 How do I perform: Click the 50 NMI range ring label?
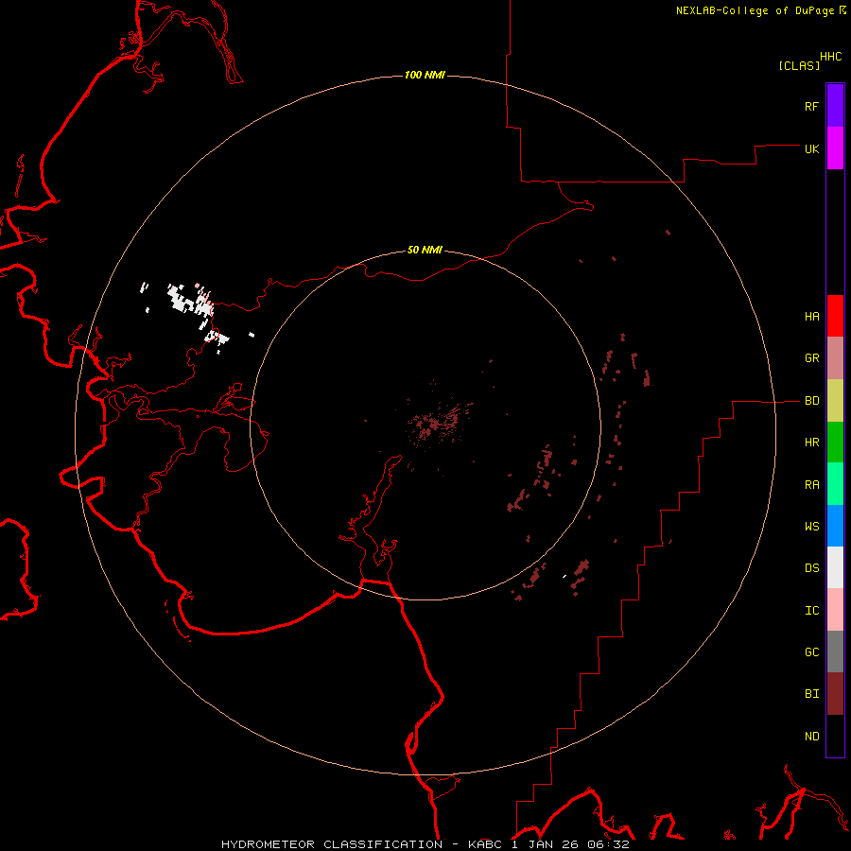(x=425, y=250)
